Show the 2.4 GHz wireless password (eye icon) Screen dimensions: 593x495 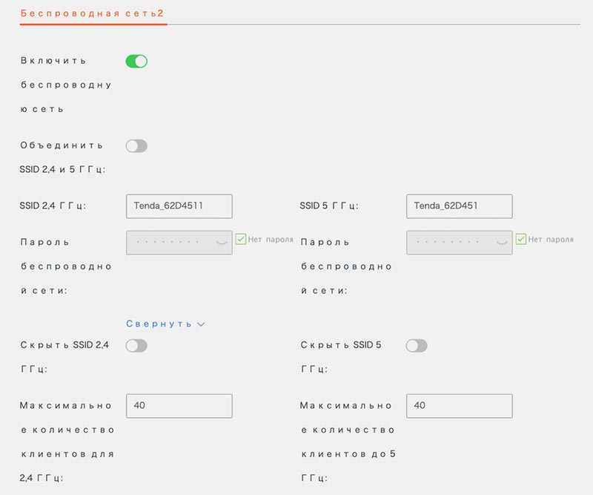coord(221,243)
